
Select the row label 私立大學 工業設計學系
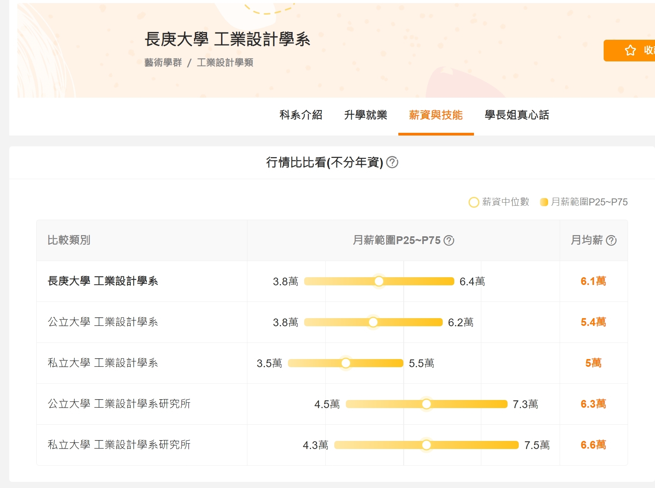(103, 363)
